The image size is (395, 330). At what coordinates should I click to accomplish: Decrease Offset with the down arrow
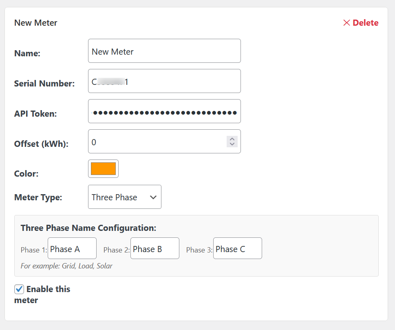tap(232, 144)
